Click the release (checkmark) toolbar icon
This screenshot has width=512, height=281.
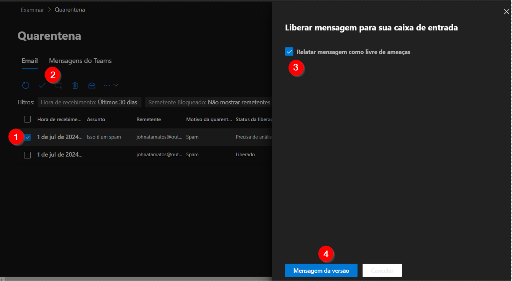pyautogui.click(x=42, y=86)
